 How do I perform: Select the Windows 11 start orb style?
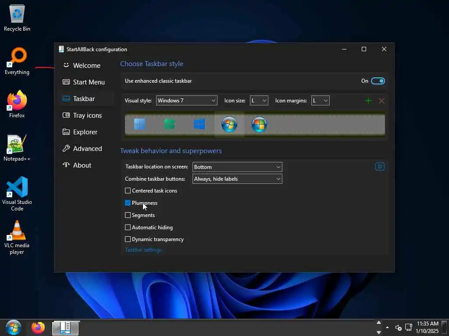[140, 124]
